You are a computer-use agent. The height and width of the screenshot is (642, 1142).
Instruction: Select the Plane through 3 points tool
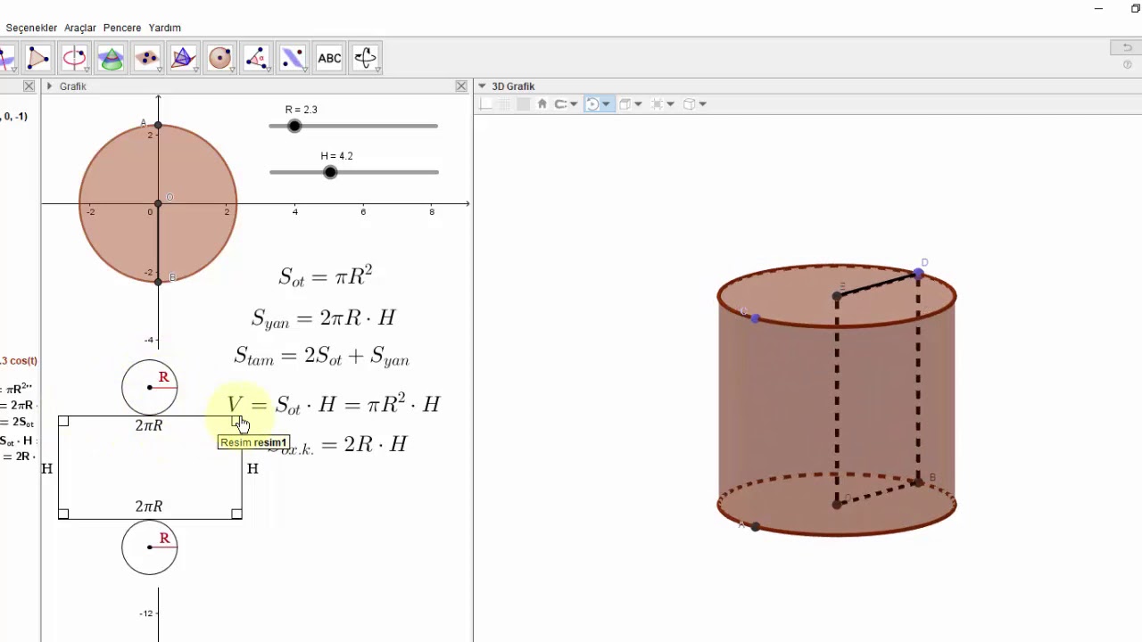pyautogui.click(x=147, y=58)
